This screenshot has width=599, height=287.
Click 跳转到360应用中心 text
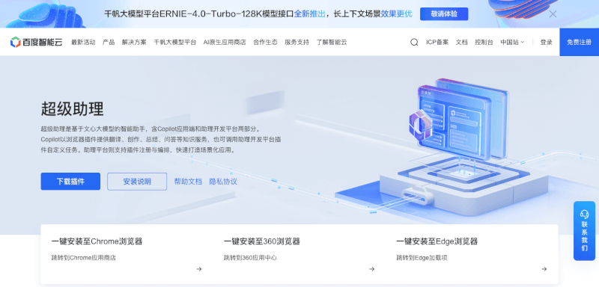[x=251, y=258]
